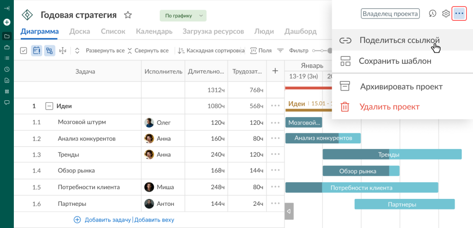Click Развернуть все
Viewport: 473px width, 228px height.
[105, 50]
